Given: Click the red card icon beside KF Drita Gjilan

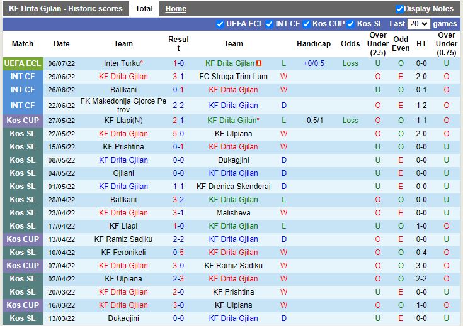Looking at the screenshot, I should [x=259, y=63].
